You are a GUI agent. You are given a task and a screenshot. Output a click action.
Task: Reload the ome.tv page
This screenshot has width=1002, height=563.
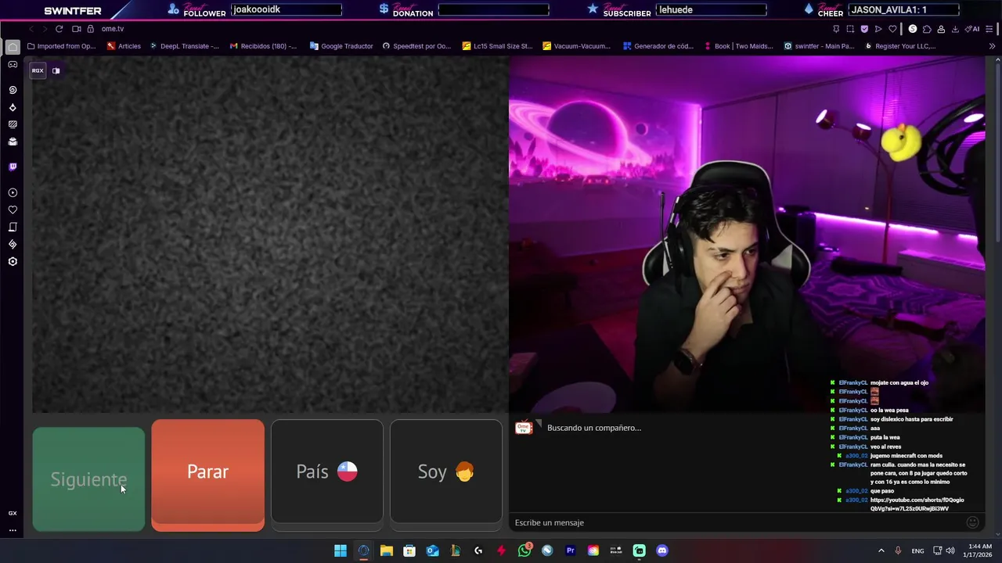pyautogui.click(x=59, y=29)
